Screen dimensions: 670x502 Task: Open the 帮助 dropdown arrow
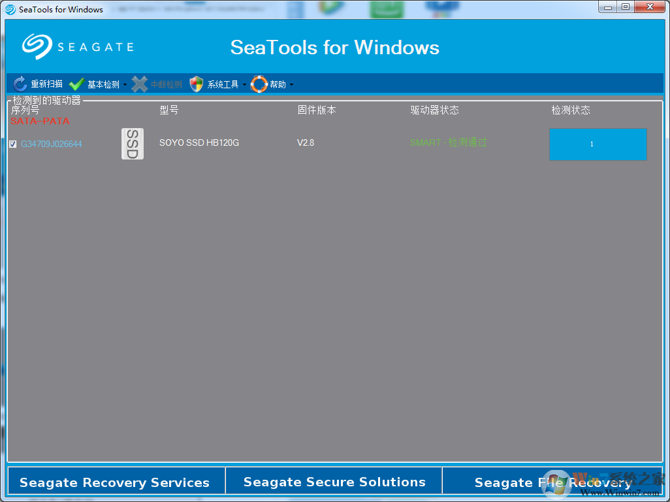(293, 84)
